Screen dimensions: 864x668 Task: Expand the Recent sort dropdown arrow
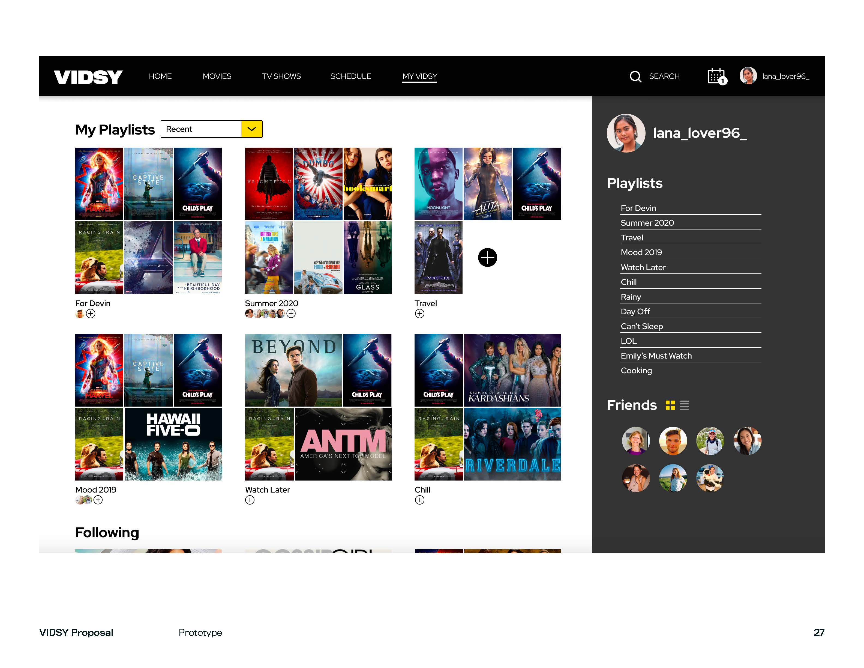coord(252,129)
